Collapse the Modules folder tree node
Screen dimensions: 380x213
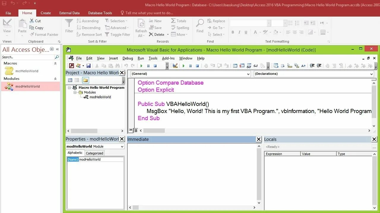point(75,92)
